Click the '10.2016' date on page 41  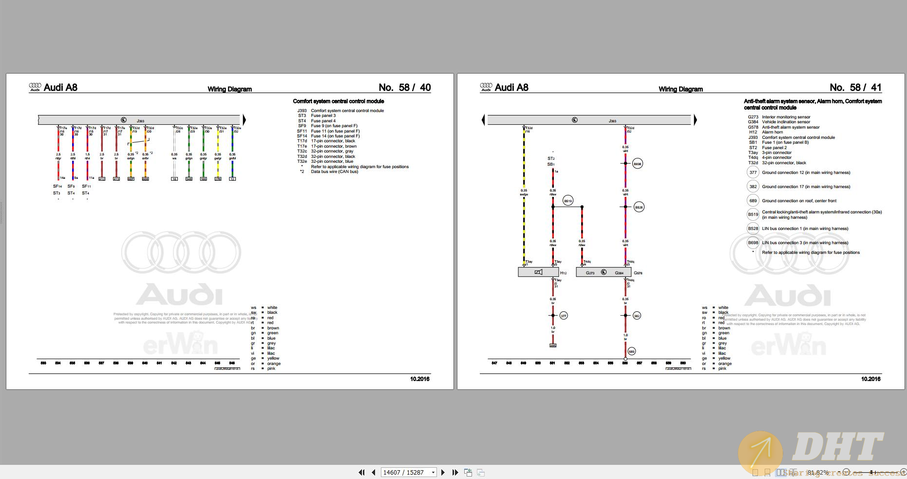click(871, 379)
